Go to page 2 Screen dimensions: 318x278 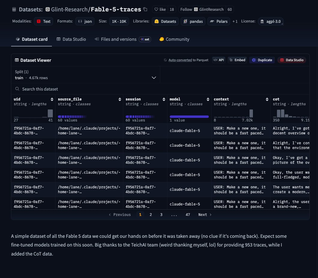(151, 214)
